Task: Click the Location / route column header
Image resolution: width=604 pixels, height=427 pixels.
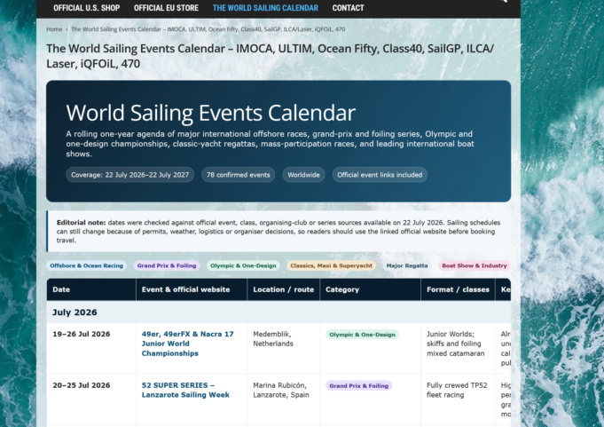Action: click(284, 289)
